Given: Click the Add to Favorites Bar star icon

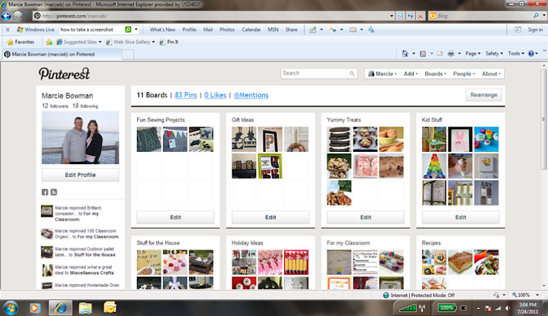Looking at the screenshot, I should click(49, 42).
